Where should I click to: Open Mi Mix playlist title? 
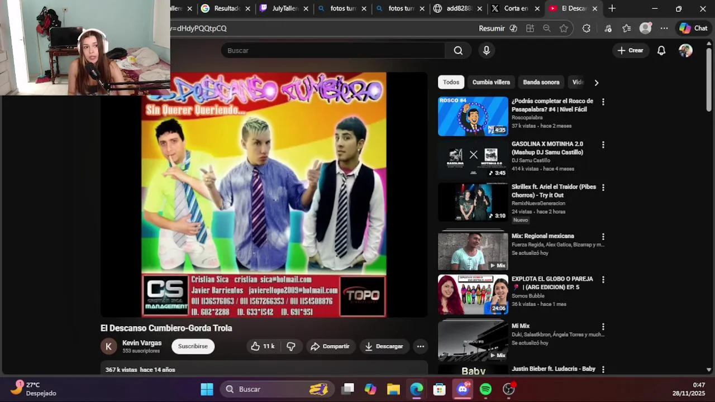pos(521,326)
